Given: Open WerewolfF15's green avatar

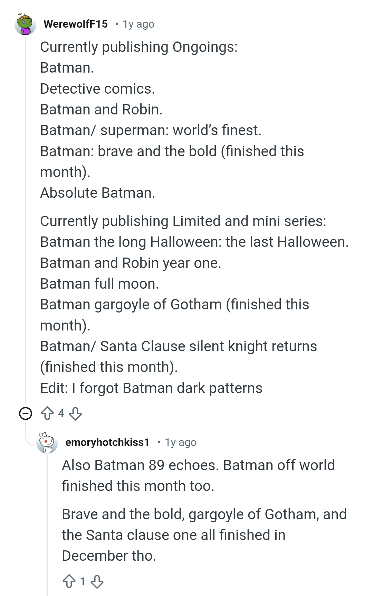Looking at the screenshot, I should tap(25, 25).
